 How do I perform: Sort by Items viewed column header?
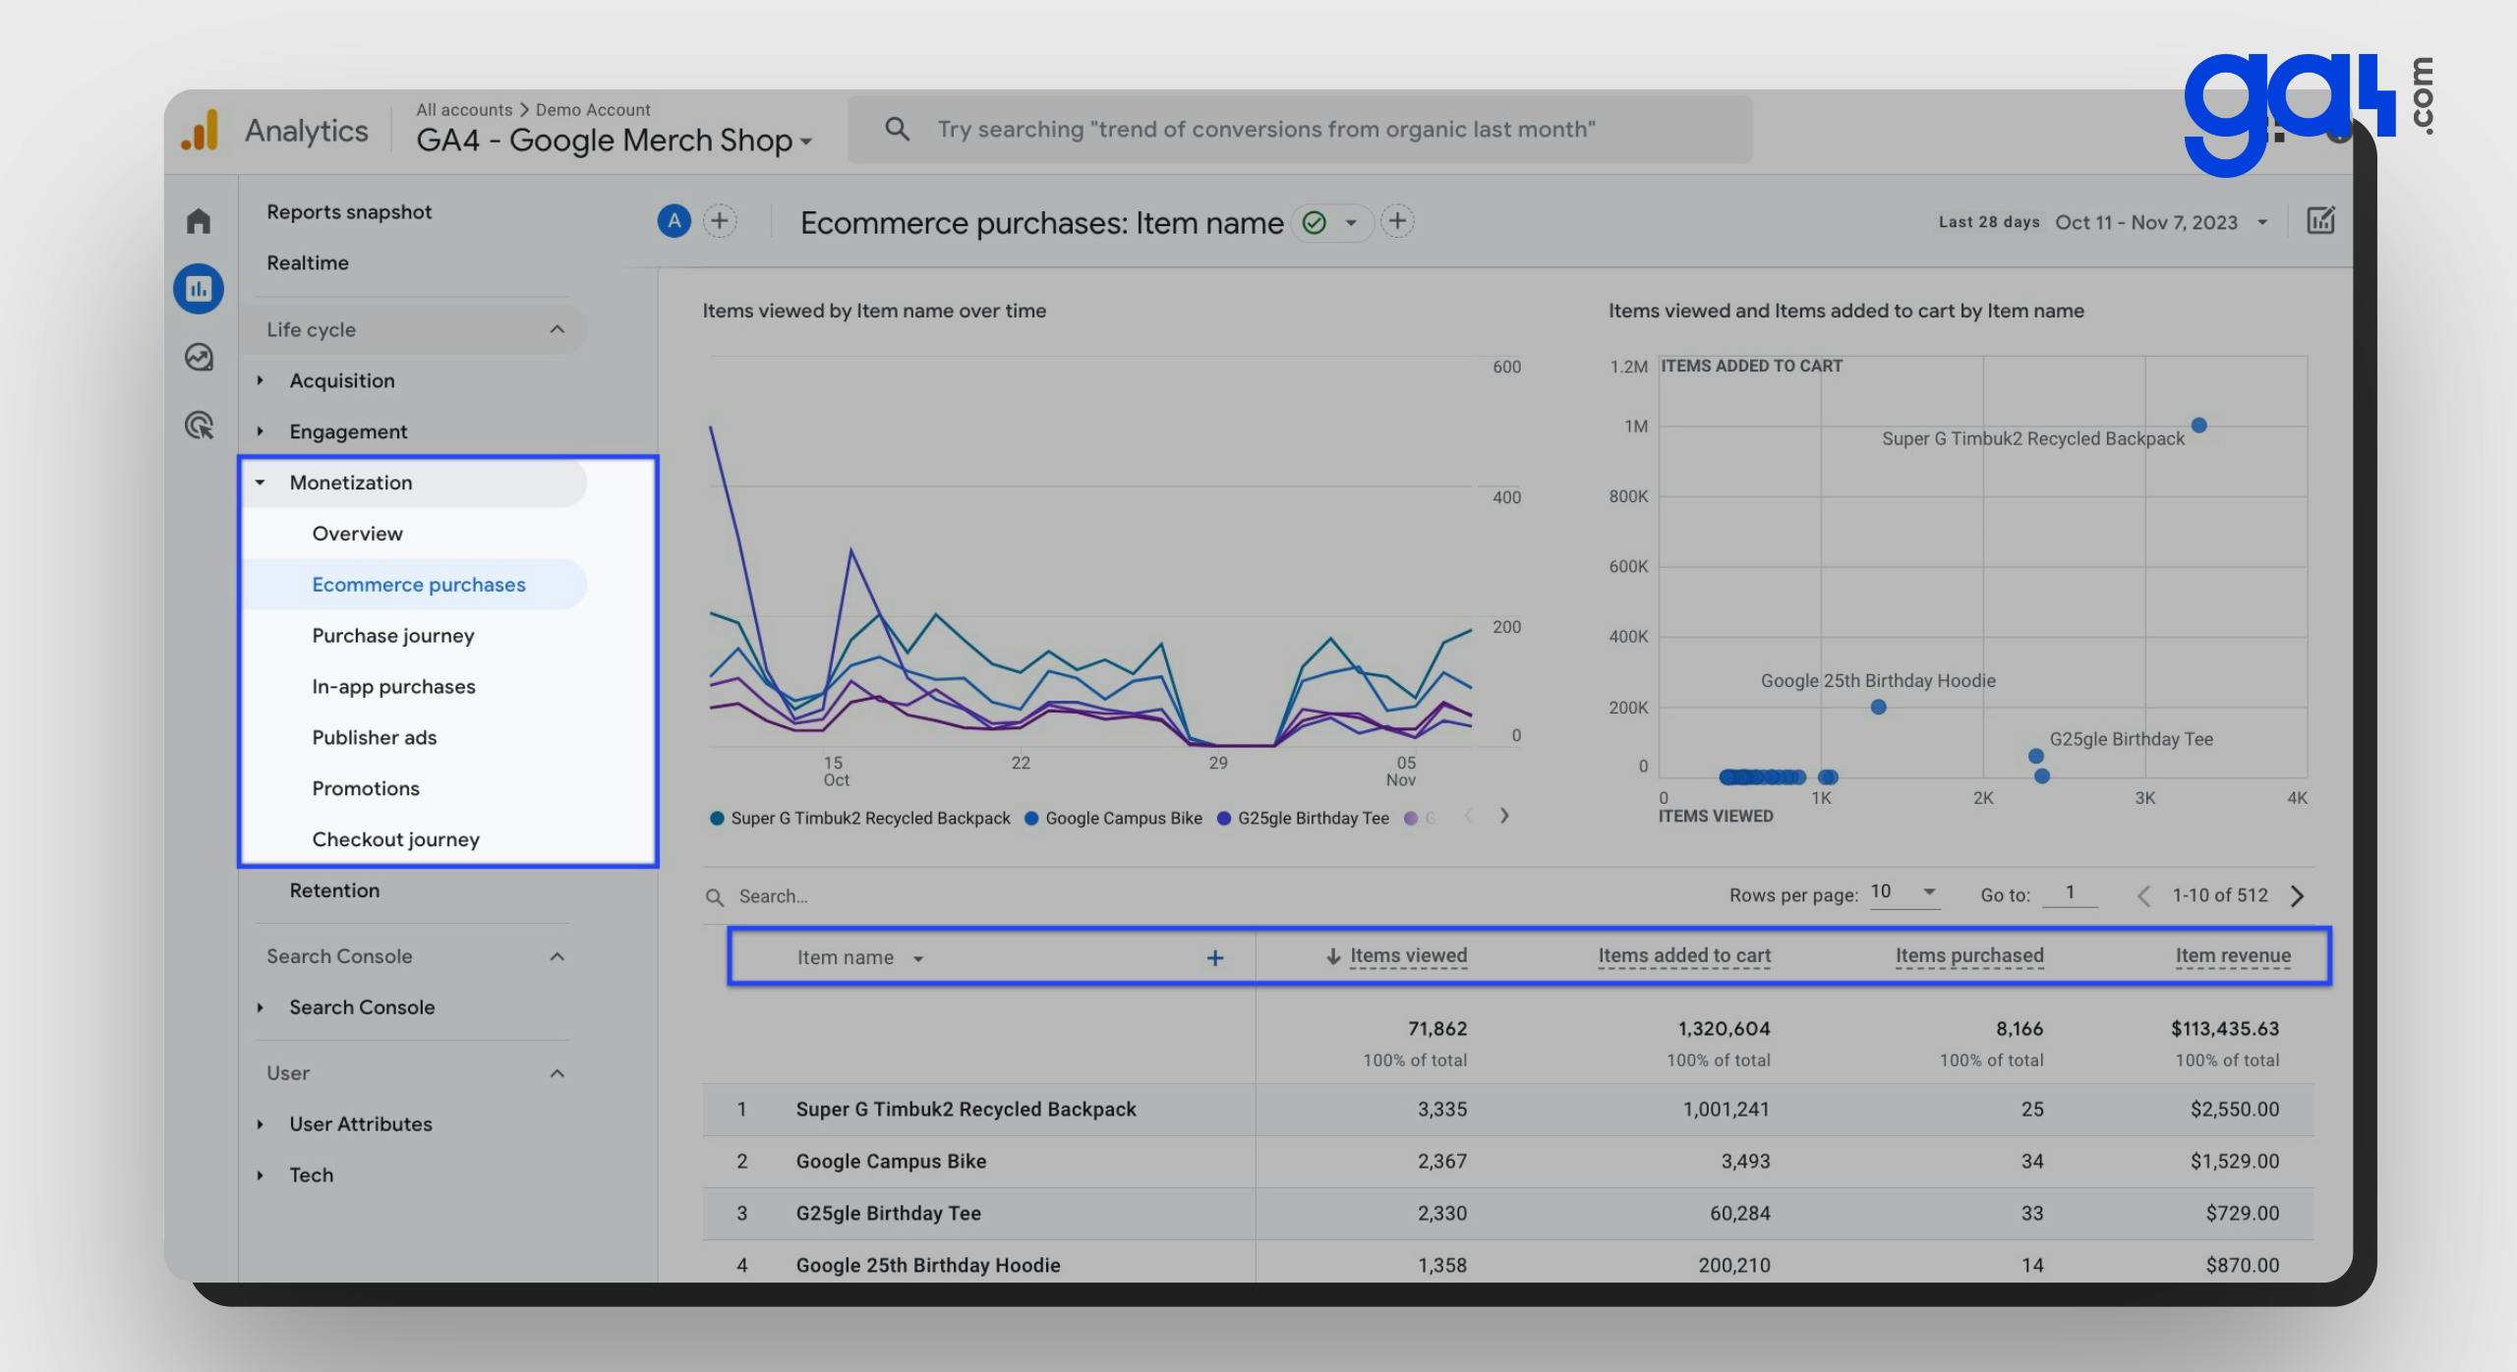(x=1408, y=956)
